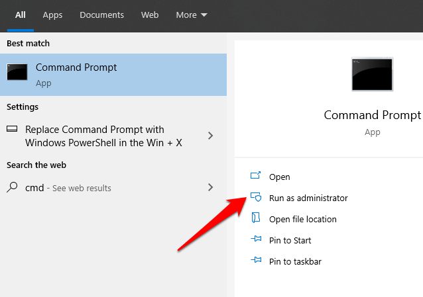This screenshot has width=423, height=297.
Task: Choose Open file location
Action: (x=303, y=219)
